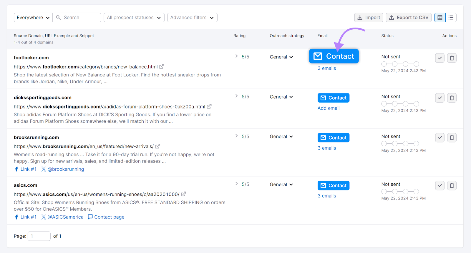
Task: Click Add email for dickssportinggoods.com
Action: [328, 108]
